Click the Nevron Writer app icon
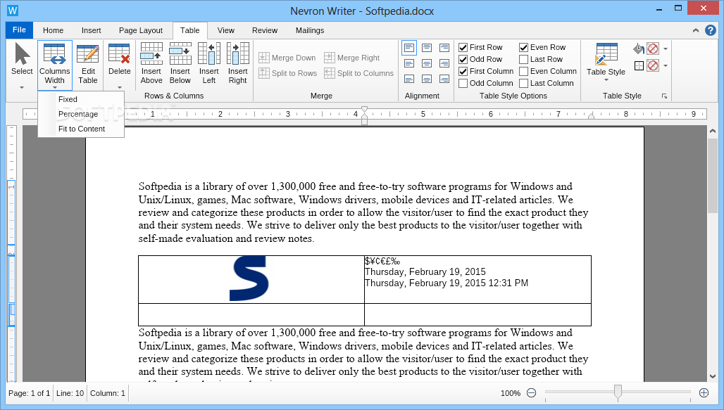Viewport: 724px width, 410px height. (x=13, y=10)
